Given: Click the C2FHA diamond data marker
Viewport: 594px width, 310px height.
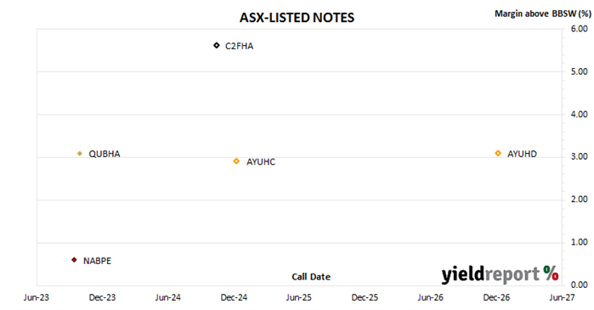Looking at the screenshot, I should pos(217,45).
